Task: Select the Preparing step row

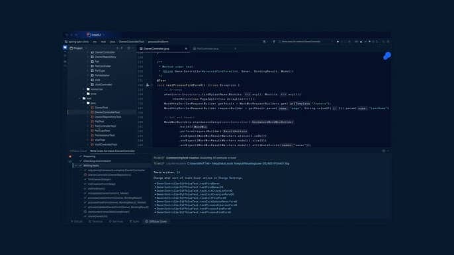Action: point(89,157)
